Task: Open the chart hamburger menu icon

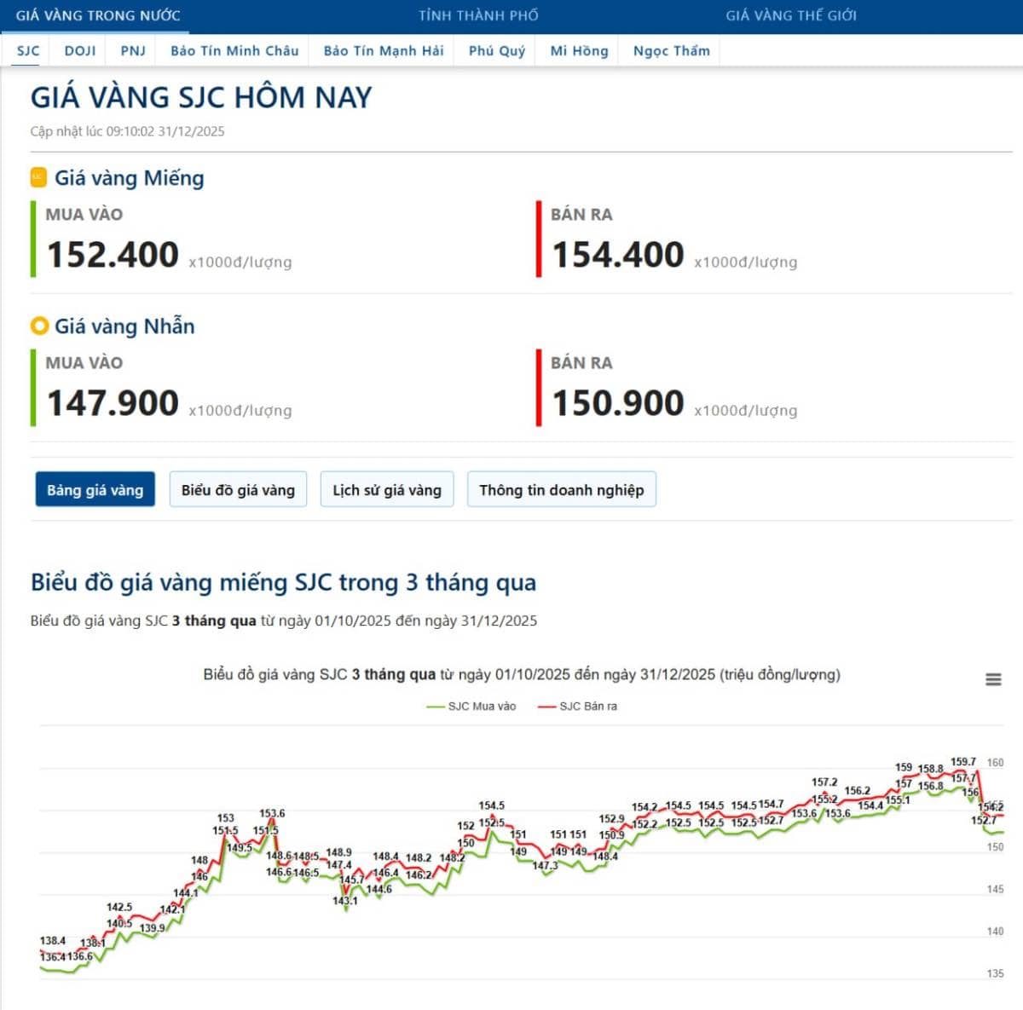Action: click(993, 679)
